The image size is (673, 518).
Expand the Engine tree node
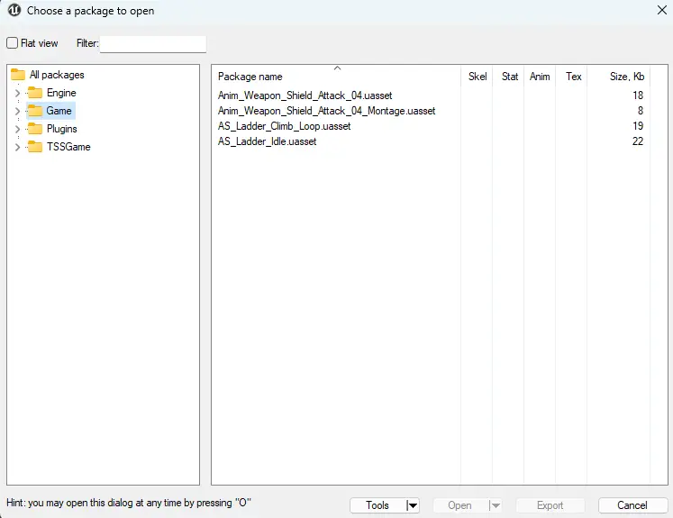[17, 93]
